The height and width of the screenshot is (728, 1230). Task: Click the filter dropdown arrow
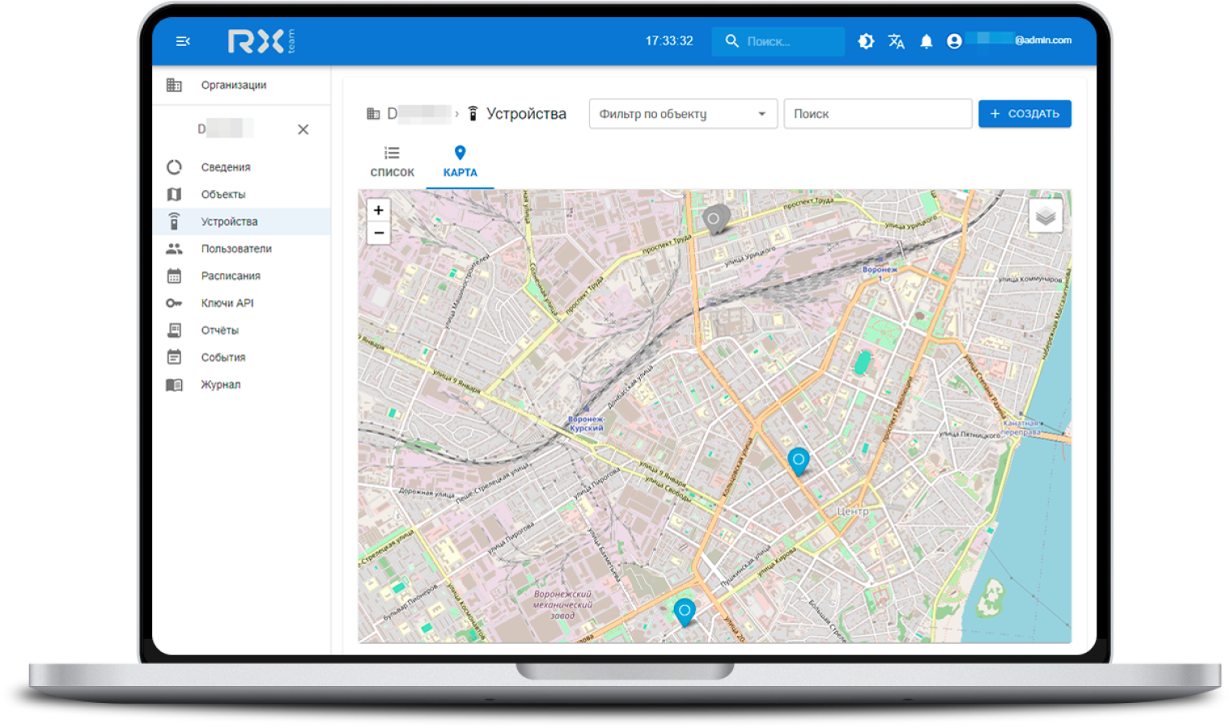click(761, 114)
